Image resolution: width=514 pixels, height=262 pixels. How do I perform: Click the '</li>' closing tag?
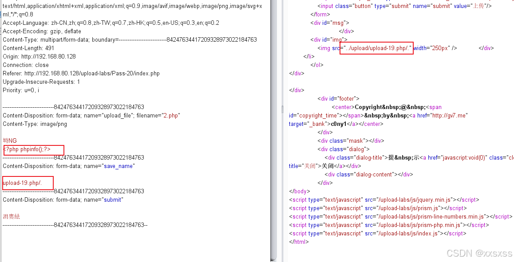point(309,57)
